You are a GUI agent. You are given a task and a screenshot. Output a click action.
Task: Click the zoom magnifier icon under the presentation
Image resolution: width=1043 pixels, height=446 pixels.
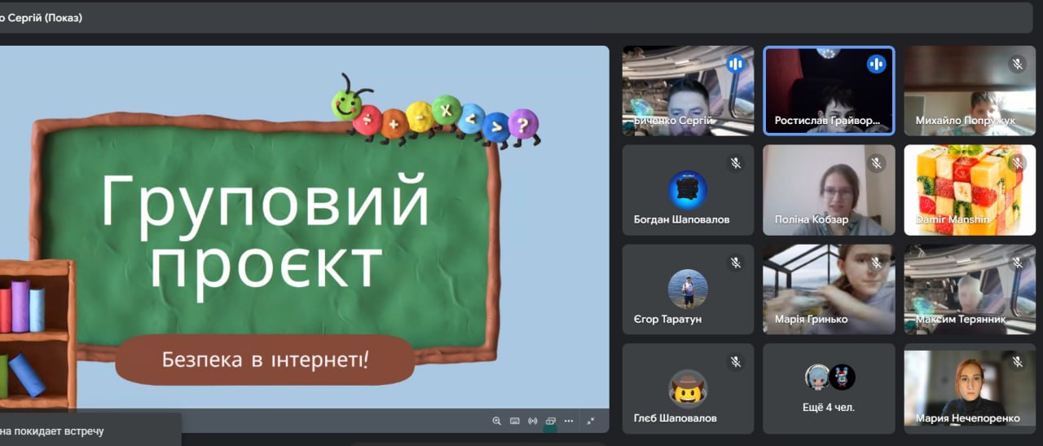[496, 421]
